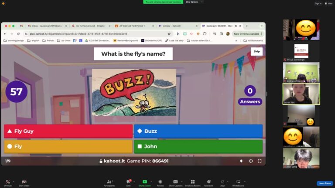Switch to Library - Kahoot! tab
This screenshot has width=335, height=188.
[178, 26]
